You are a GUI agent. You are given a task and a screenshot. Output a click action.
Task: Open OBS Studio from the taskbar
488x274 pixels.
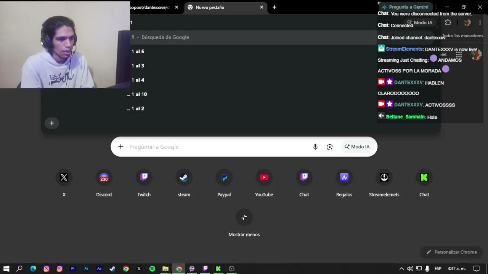(x=231, y=269)
